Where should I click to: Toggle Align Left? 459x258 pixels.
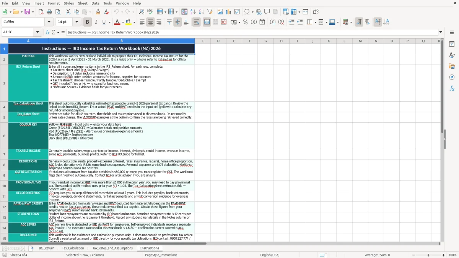[x=142, y=22]
